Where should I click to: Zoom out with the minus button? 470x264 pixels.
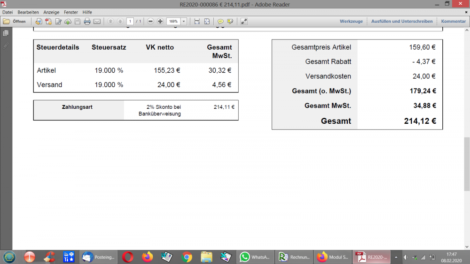[150, 21]
